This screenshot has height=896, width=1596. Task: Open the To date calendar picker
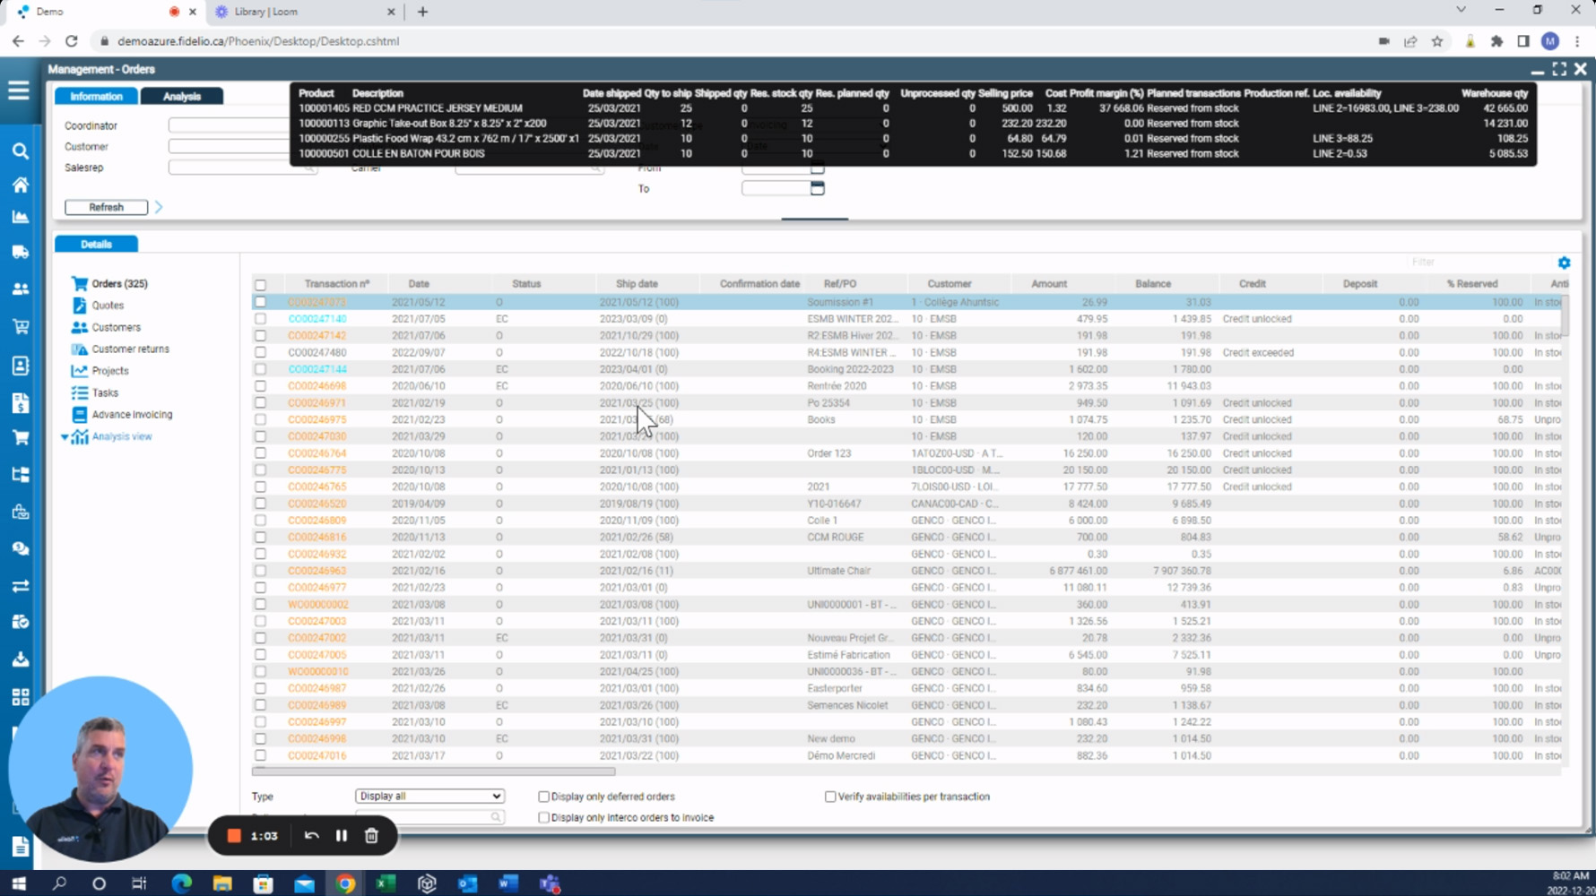point(816,188)
